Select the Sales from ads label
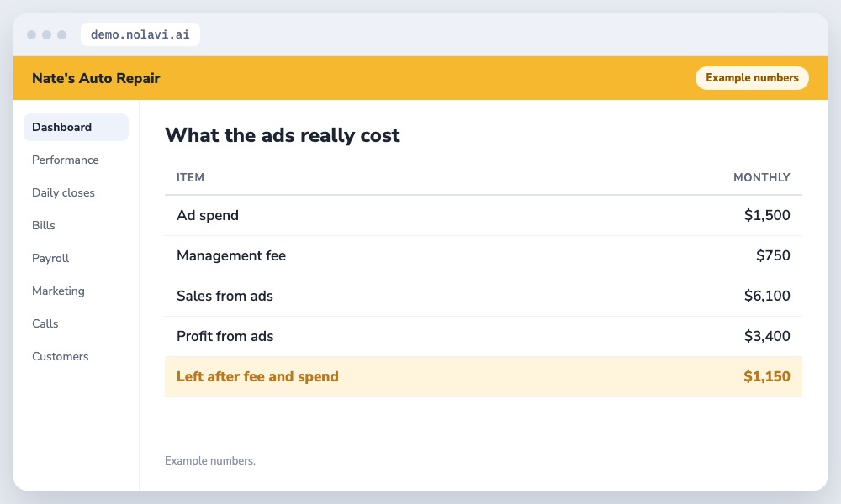841x504 pixels. (x=225, y=296)
